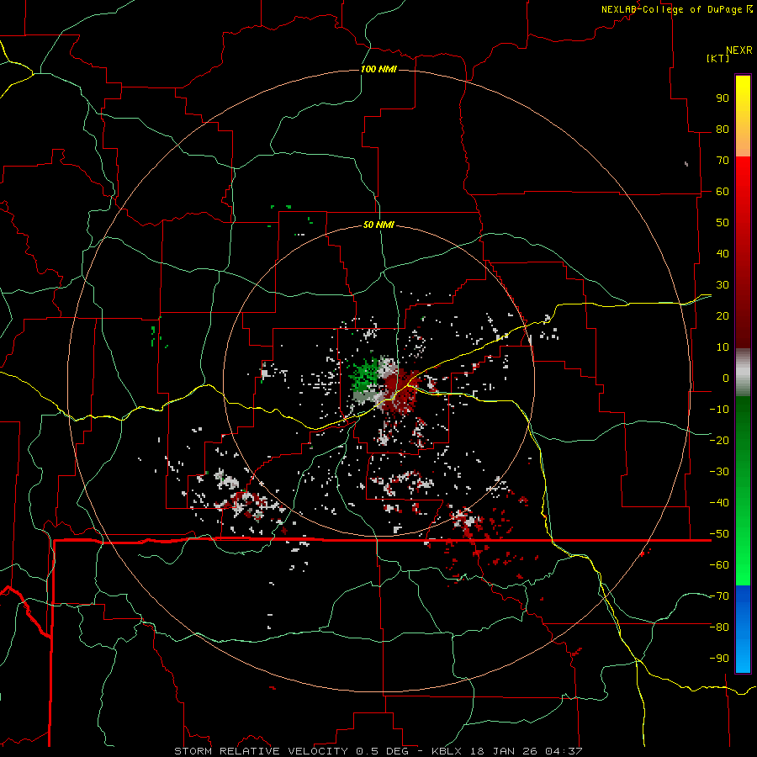The image size is (757, 757).
Task: Click the 70 value on the velocity scale
Action: point(723,161)
